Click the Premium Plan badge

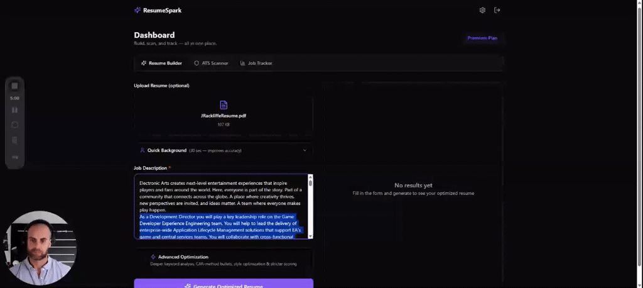point(482,38)
